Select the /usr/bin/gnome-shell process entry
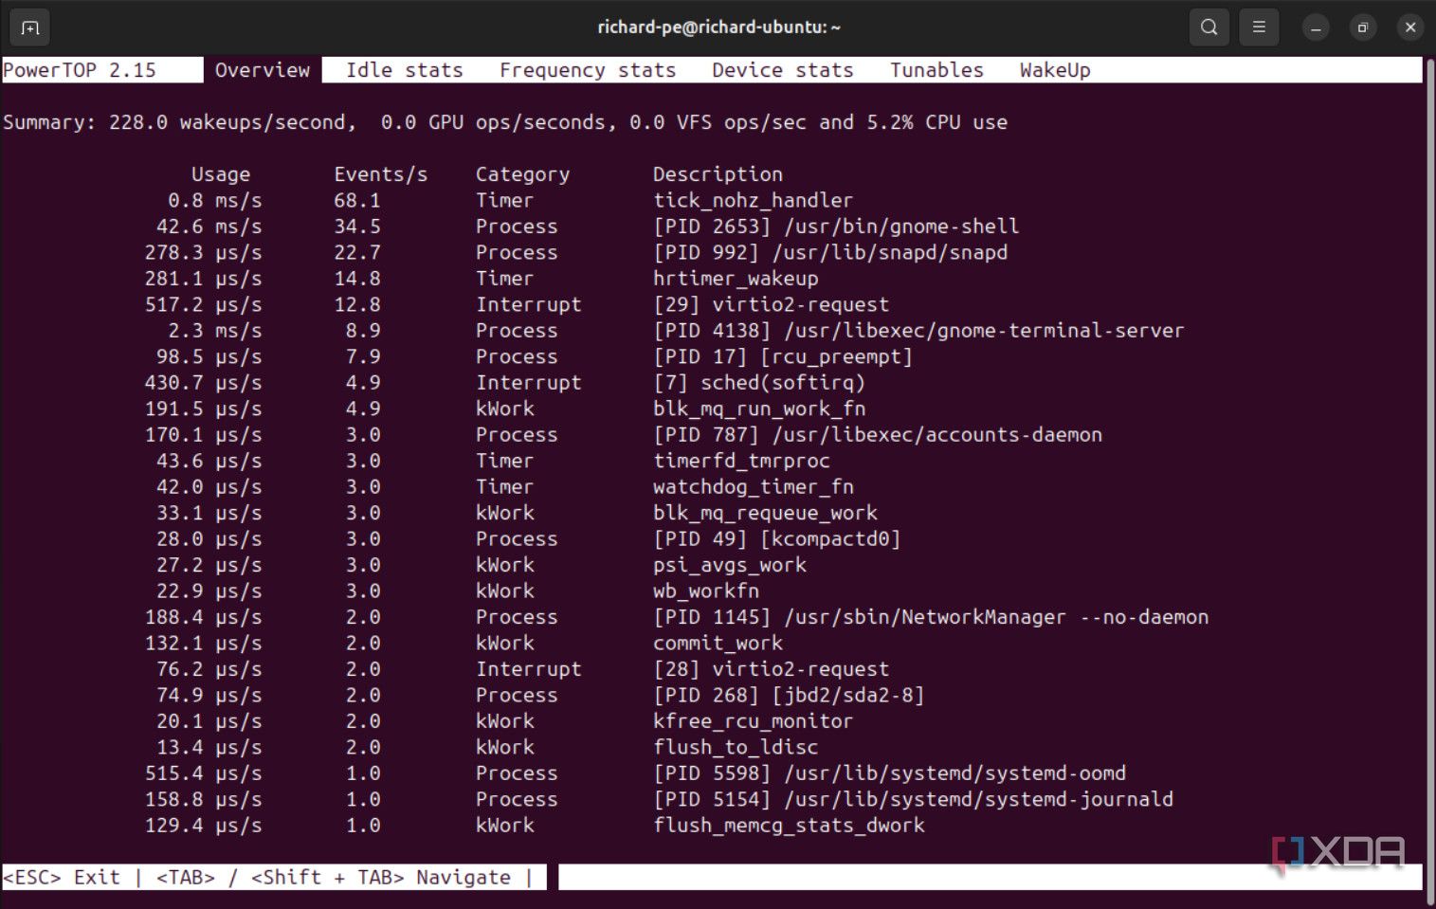The width and height of the screenshot is (1436, 909). [836, 227]
